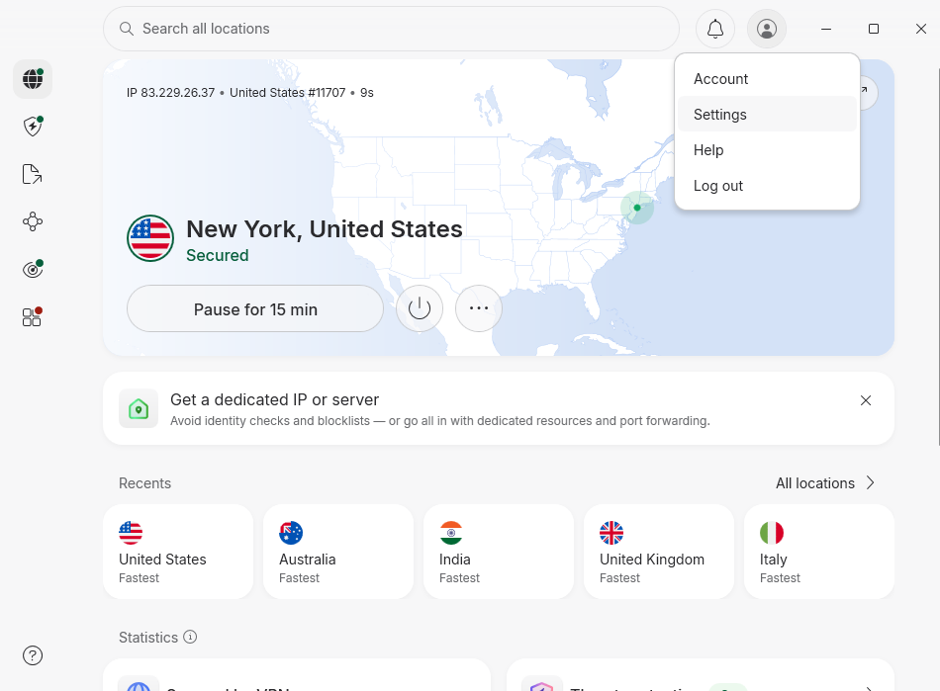Minimize the NordVPN window
The height and width of the screenshot is (691, 940).
[826, 29]
